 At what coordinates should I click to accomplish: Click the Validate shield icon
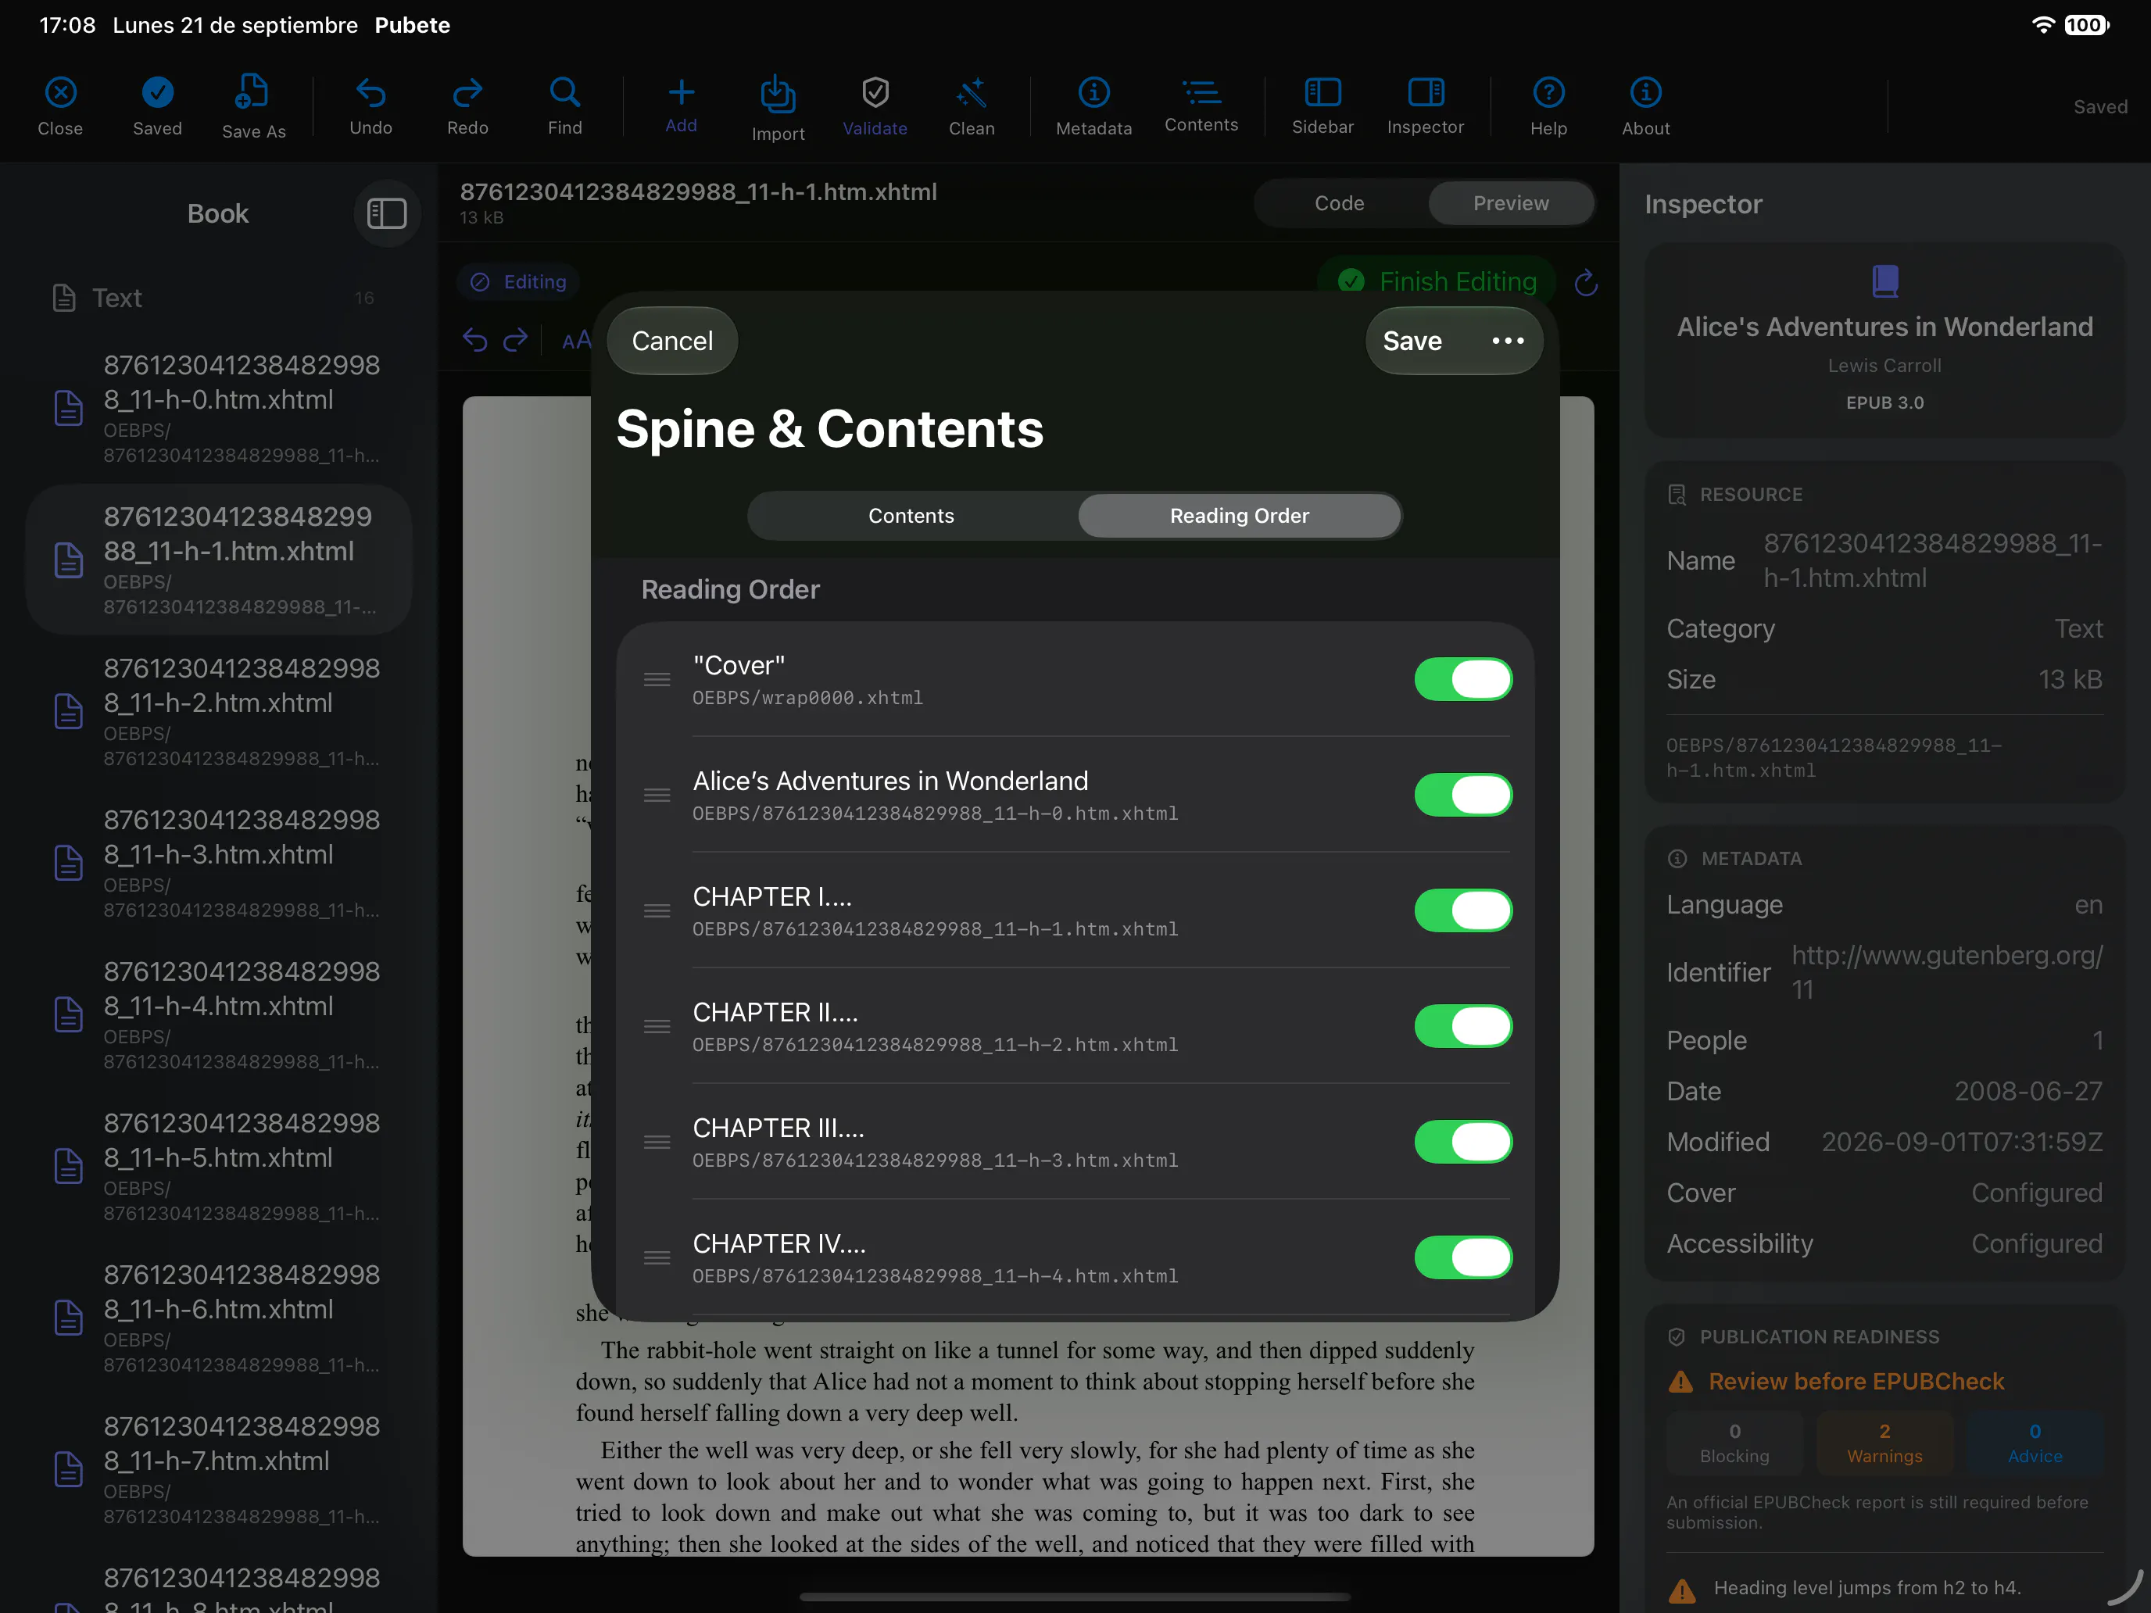click(x=874, y=93)
